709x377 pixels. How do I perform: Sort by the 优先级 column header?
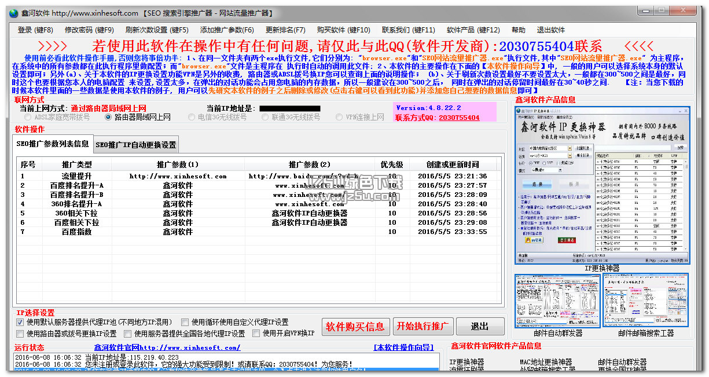(392, 164)
